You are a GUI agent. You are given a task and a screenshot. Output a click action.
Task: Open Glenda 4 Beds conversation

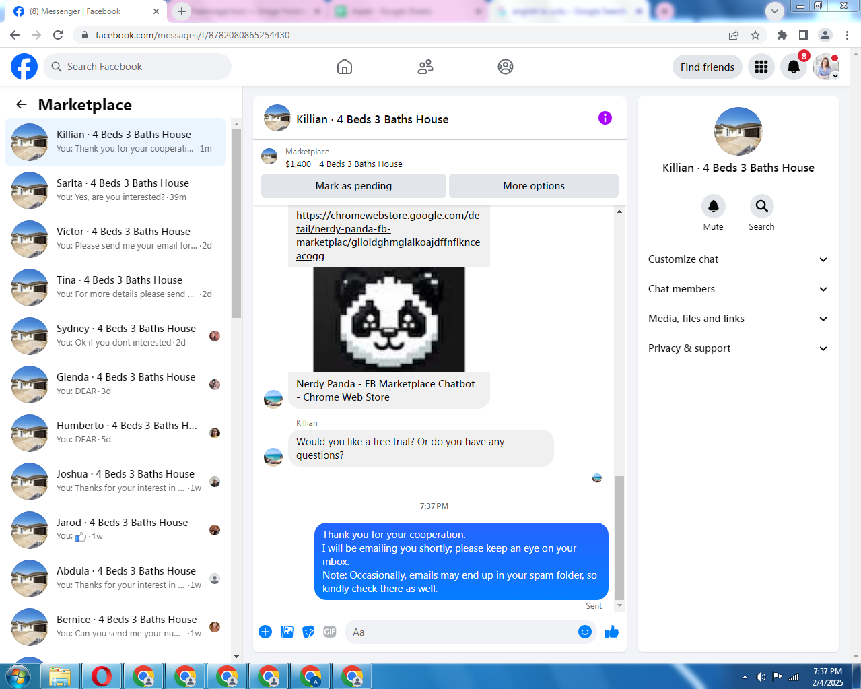click(x=116, y=385)
